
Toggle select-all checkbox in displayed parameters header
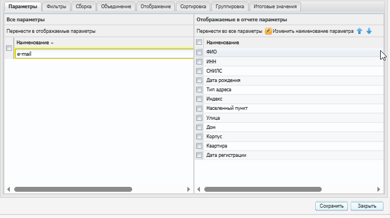[199, 42]
